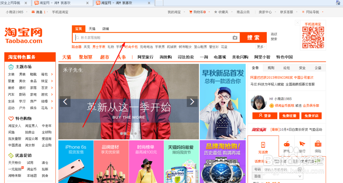Viewport: 343px width, 183px height.
Task: Open the 阿里旅行 navigation link
Action: tap(145, 57)
